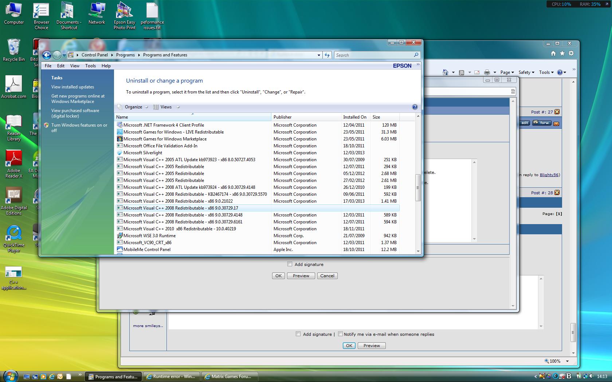Open Network desktop icon
612x382 pixels.
click(97, 14)
